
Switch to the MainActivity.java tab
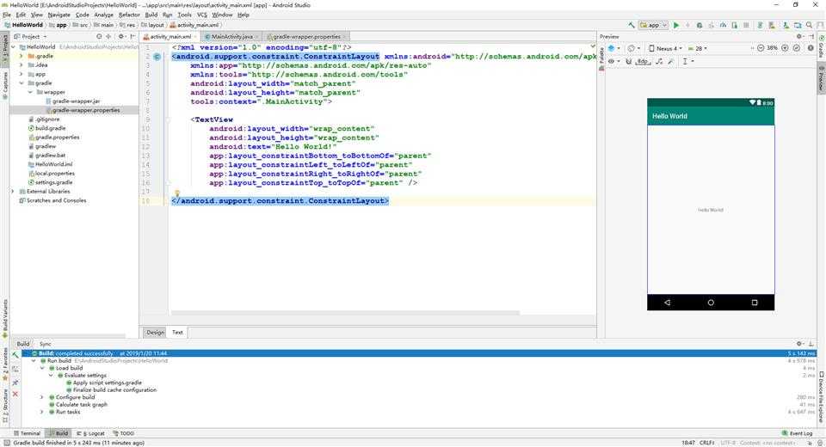[231, 36]
